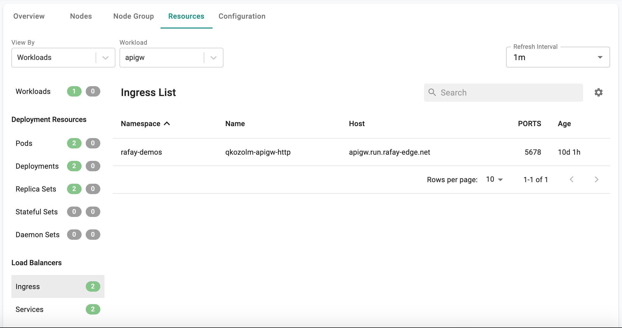Select Ingress under Load Balancers
This screenshot has width=622, height=328.
tap(58, 286)
